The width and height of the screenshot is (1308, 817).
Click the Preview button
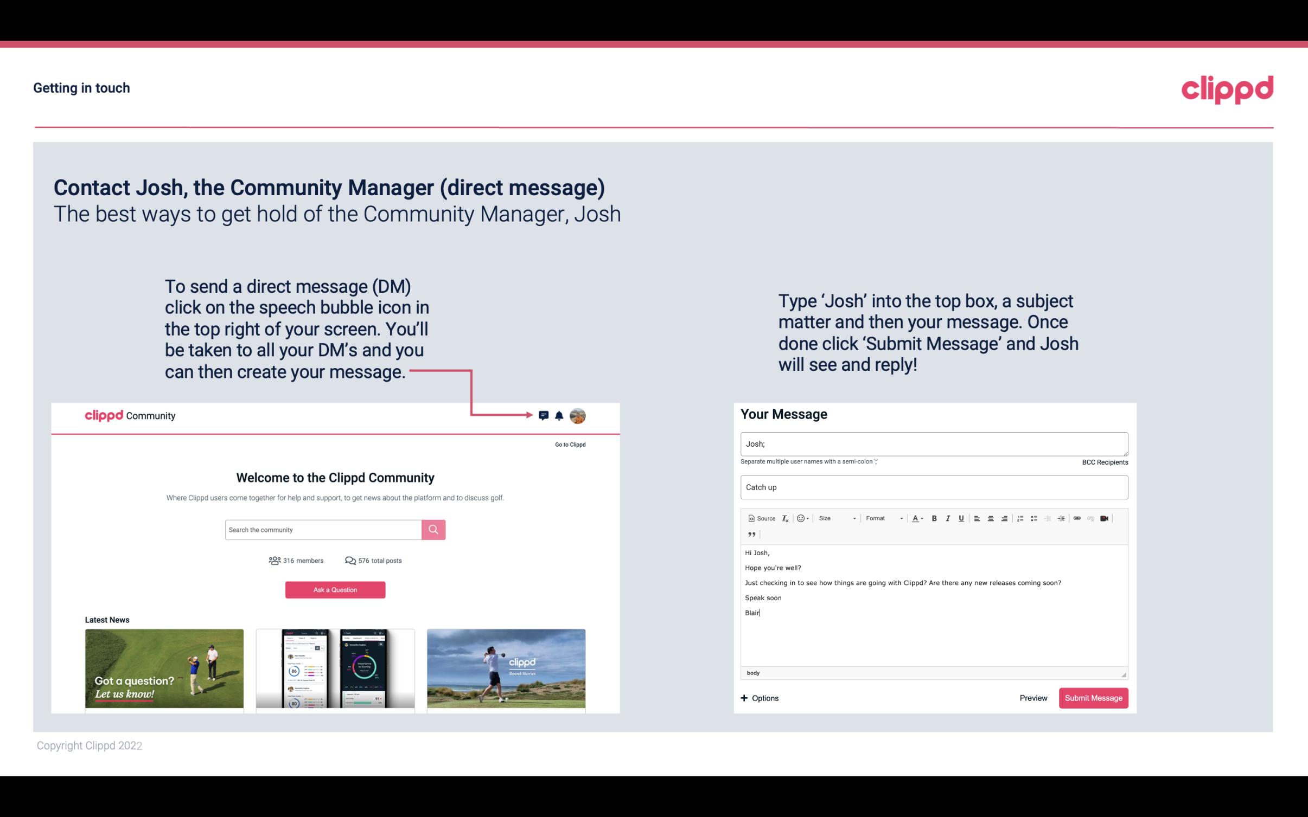tap(1033, 698)
